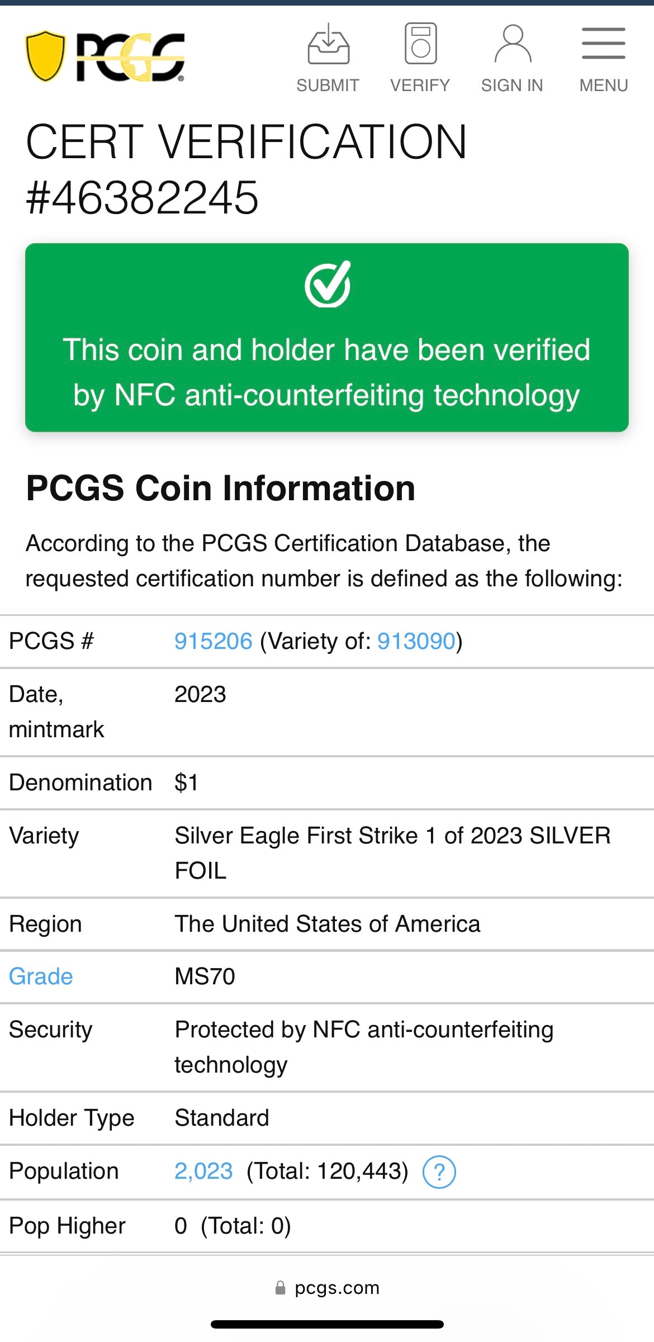
Task: Switch to the SUBMIT section
Action: [x=329, y=85]
